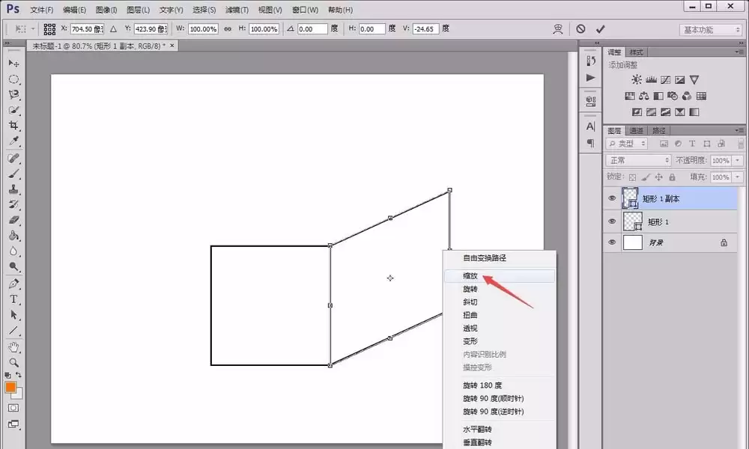Select the Eraser tool
This screenshot has height=449, width=749.
(x=13, y=220)
